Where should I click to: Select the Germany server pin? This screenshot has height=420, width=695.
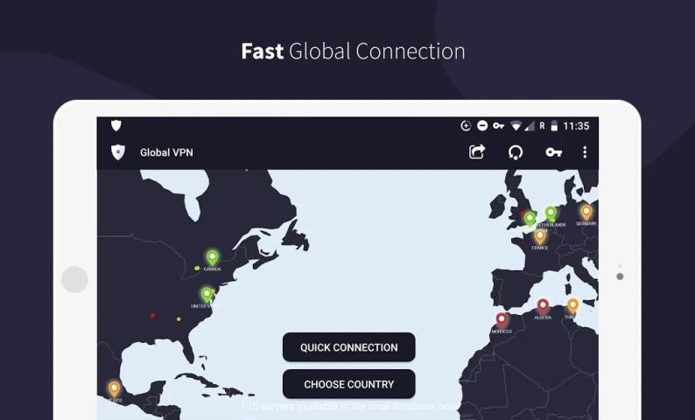[586, 211]
